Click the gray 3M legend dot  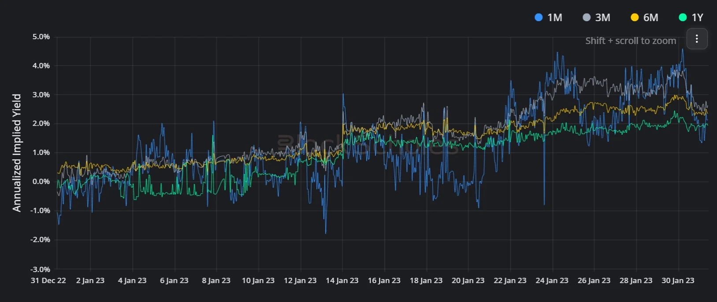587,18
